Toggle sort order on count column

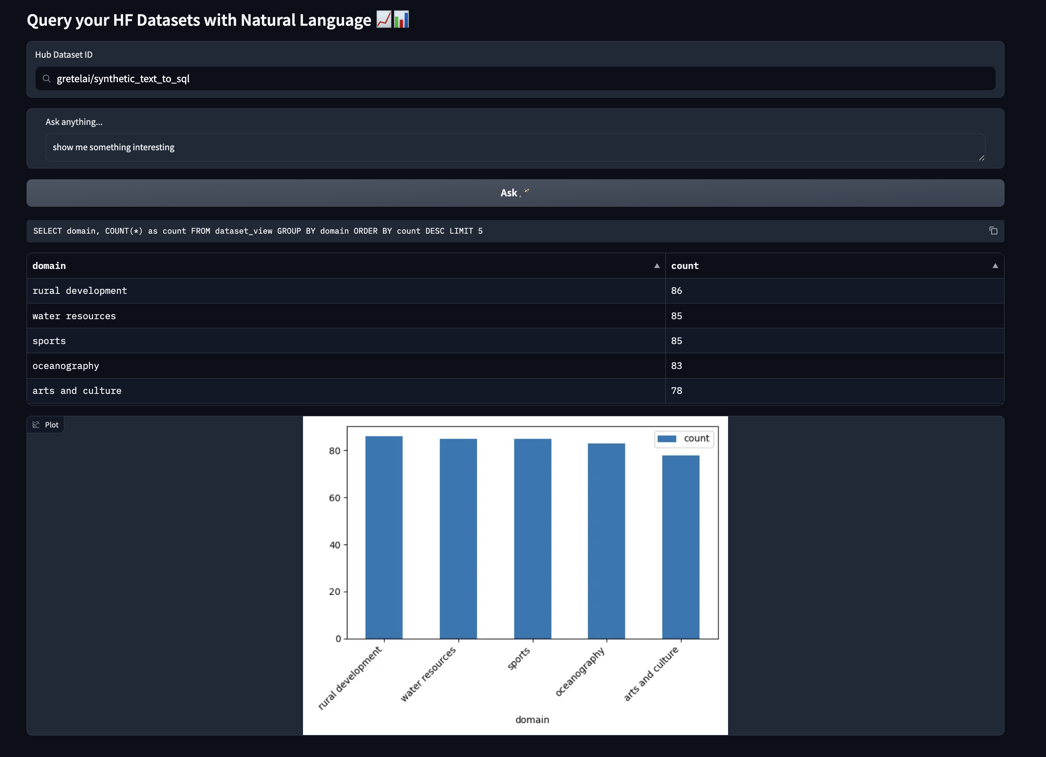994,265
